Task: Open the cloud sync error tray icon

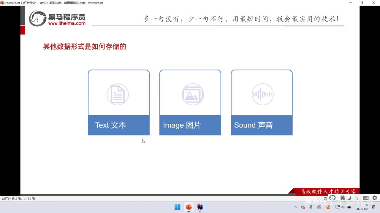Action: 303,207
